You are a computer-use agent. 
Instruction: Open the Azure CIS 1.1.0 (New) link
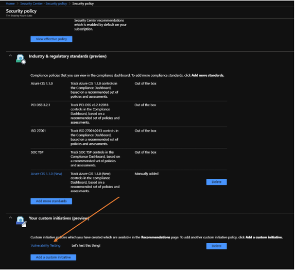pyautogui.click(x=46, y=174)
